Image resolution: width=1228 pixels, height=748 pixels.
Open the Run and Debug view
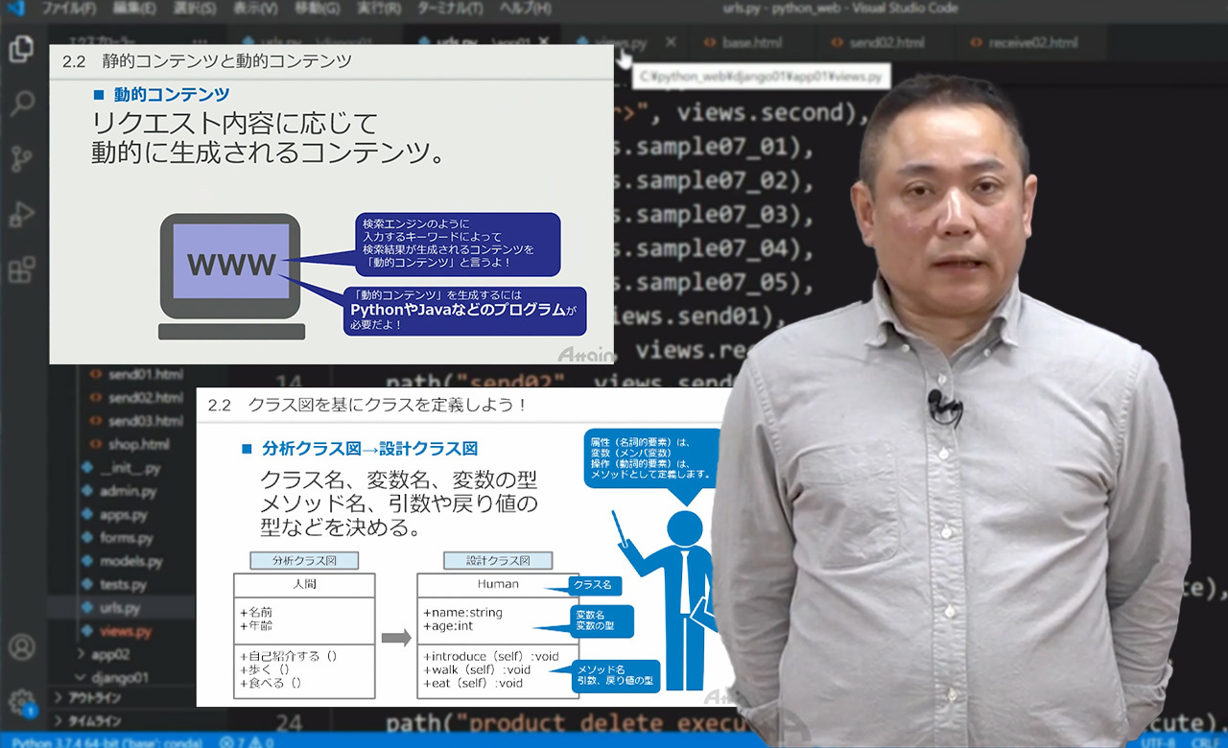click(x=21, y=215)
